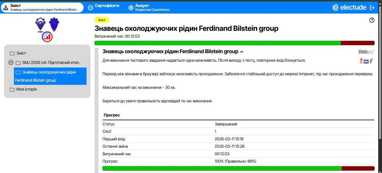This screenshot has width=382, height=173.
Task: Open the Сертифікати tab
Action: click(x=107, y=6)
